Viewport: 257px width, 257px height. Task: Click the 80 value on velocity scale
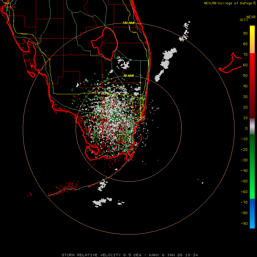(x=245, y=44)
